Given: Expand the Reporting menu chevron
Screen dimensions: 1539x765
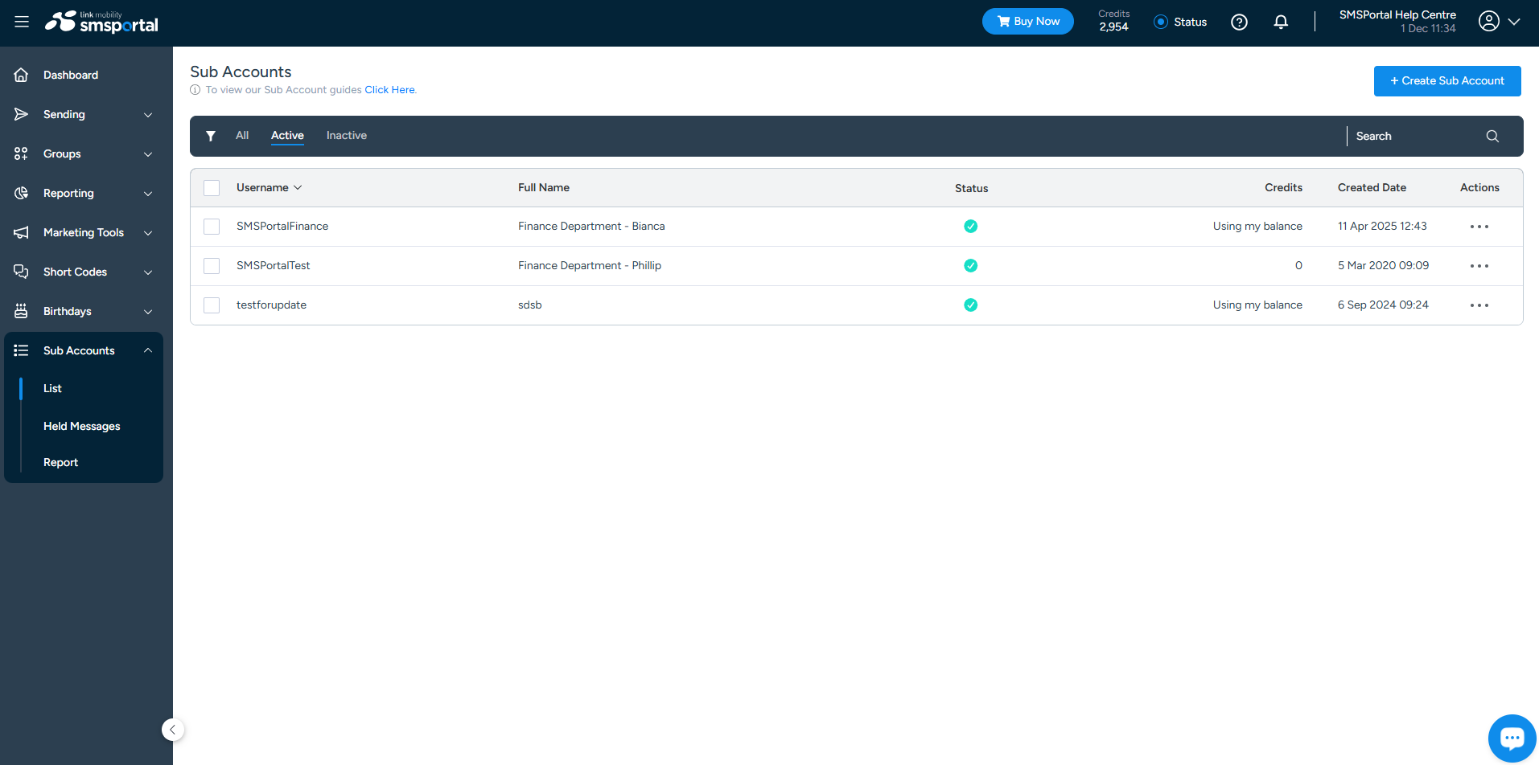Looking at the screenshot, I should coord(148,194).
